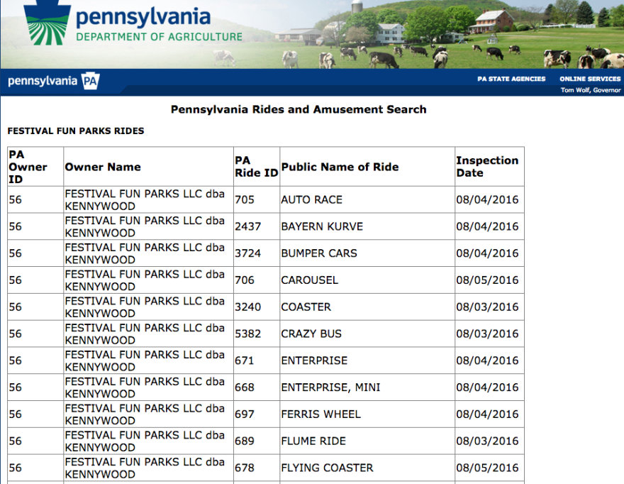Open Online Services menu link
Image resolution: width=624 pixels, height=484 pixels.
[590, 79]
